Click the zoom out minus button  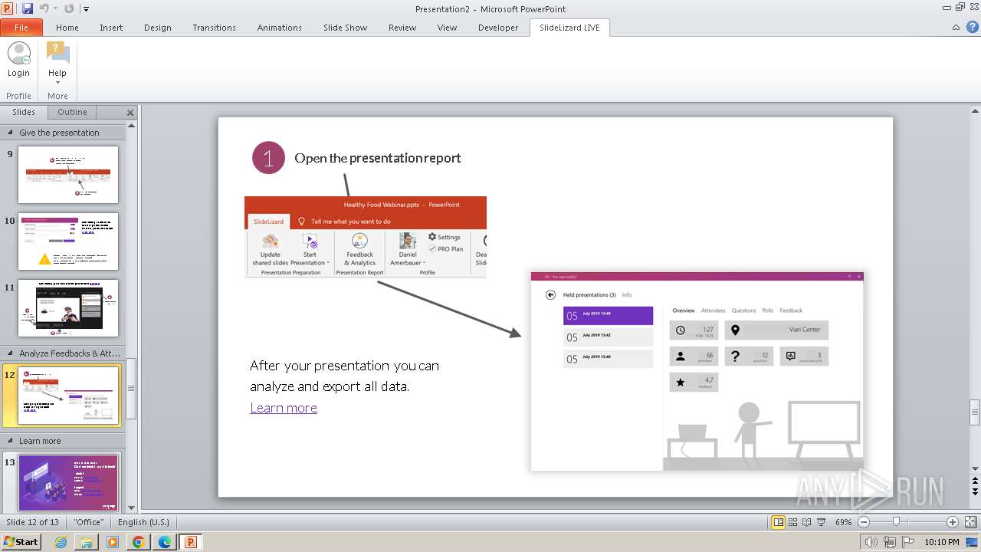click(864, 522)
